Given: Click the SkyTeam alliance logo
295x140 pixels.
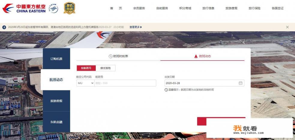Looking at the screenshot, I should 53,8.
